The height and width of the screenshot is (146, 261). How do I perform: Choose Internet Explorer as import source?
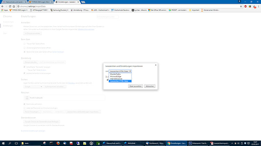[x=120, y=79]
